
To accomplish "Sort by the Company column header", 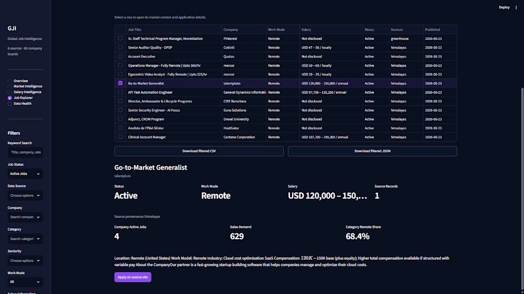I will click(243, 29).
